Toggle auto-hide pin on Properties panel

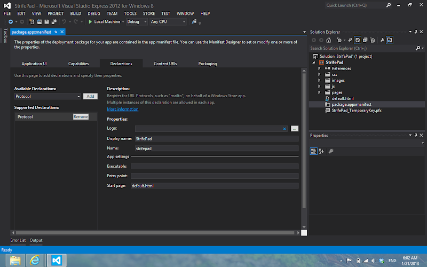(x=416, y=136)
